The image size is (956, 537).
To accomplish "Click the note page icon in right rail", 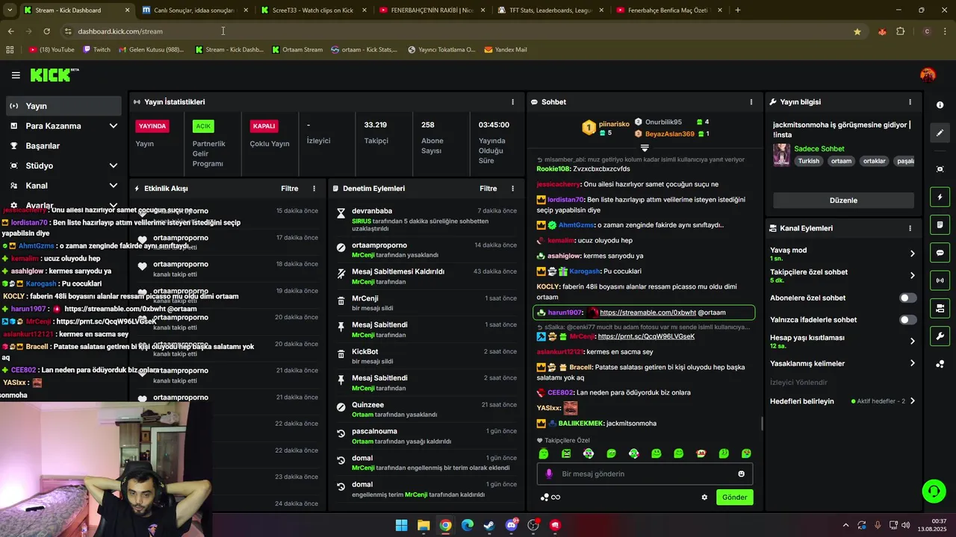I will point(940,224).
